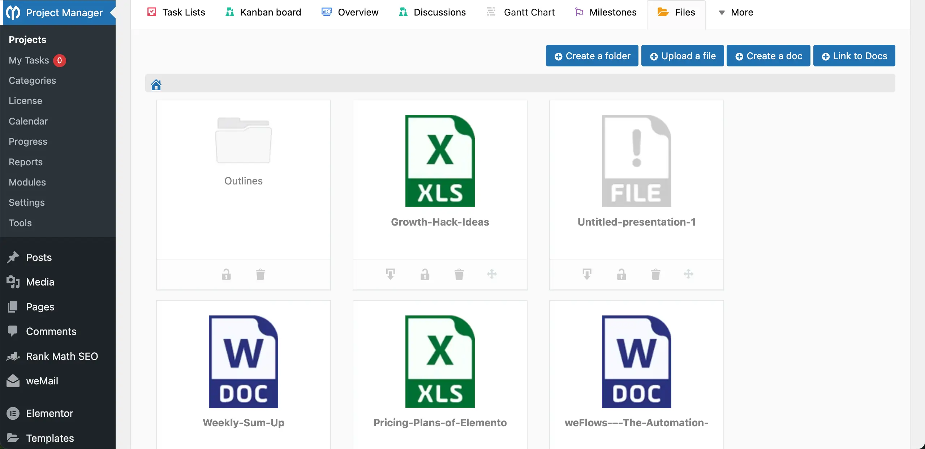Click the home breadcrumb icon

tap(156, 85)
